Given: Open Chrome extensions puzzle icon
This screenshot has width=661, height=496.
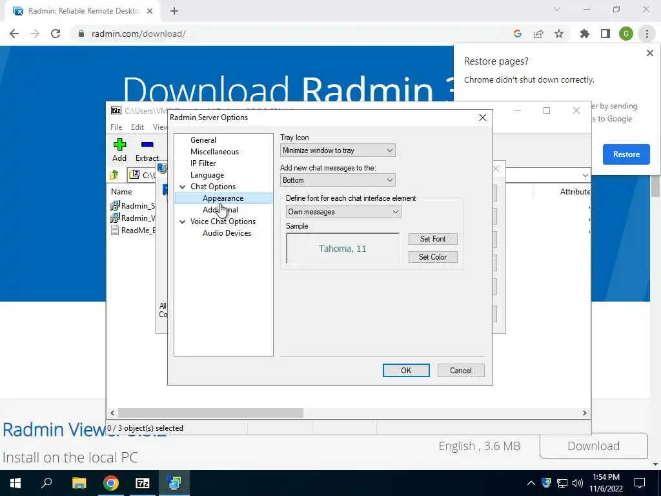Looking at the screenshot, I should (x=585, y=34).
